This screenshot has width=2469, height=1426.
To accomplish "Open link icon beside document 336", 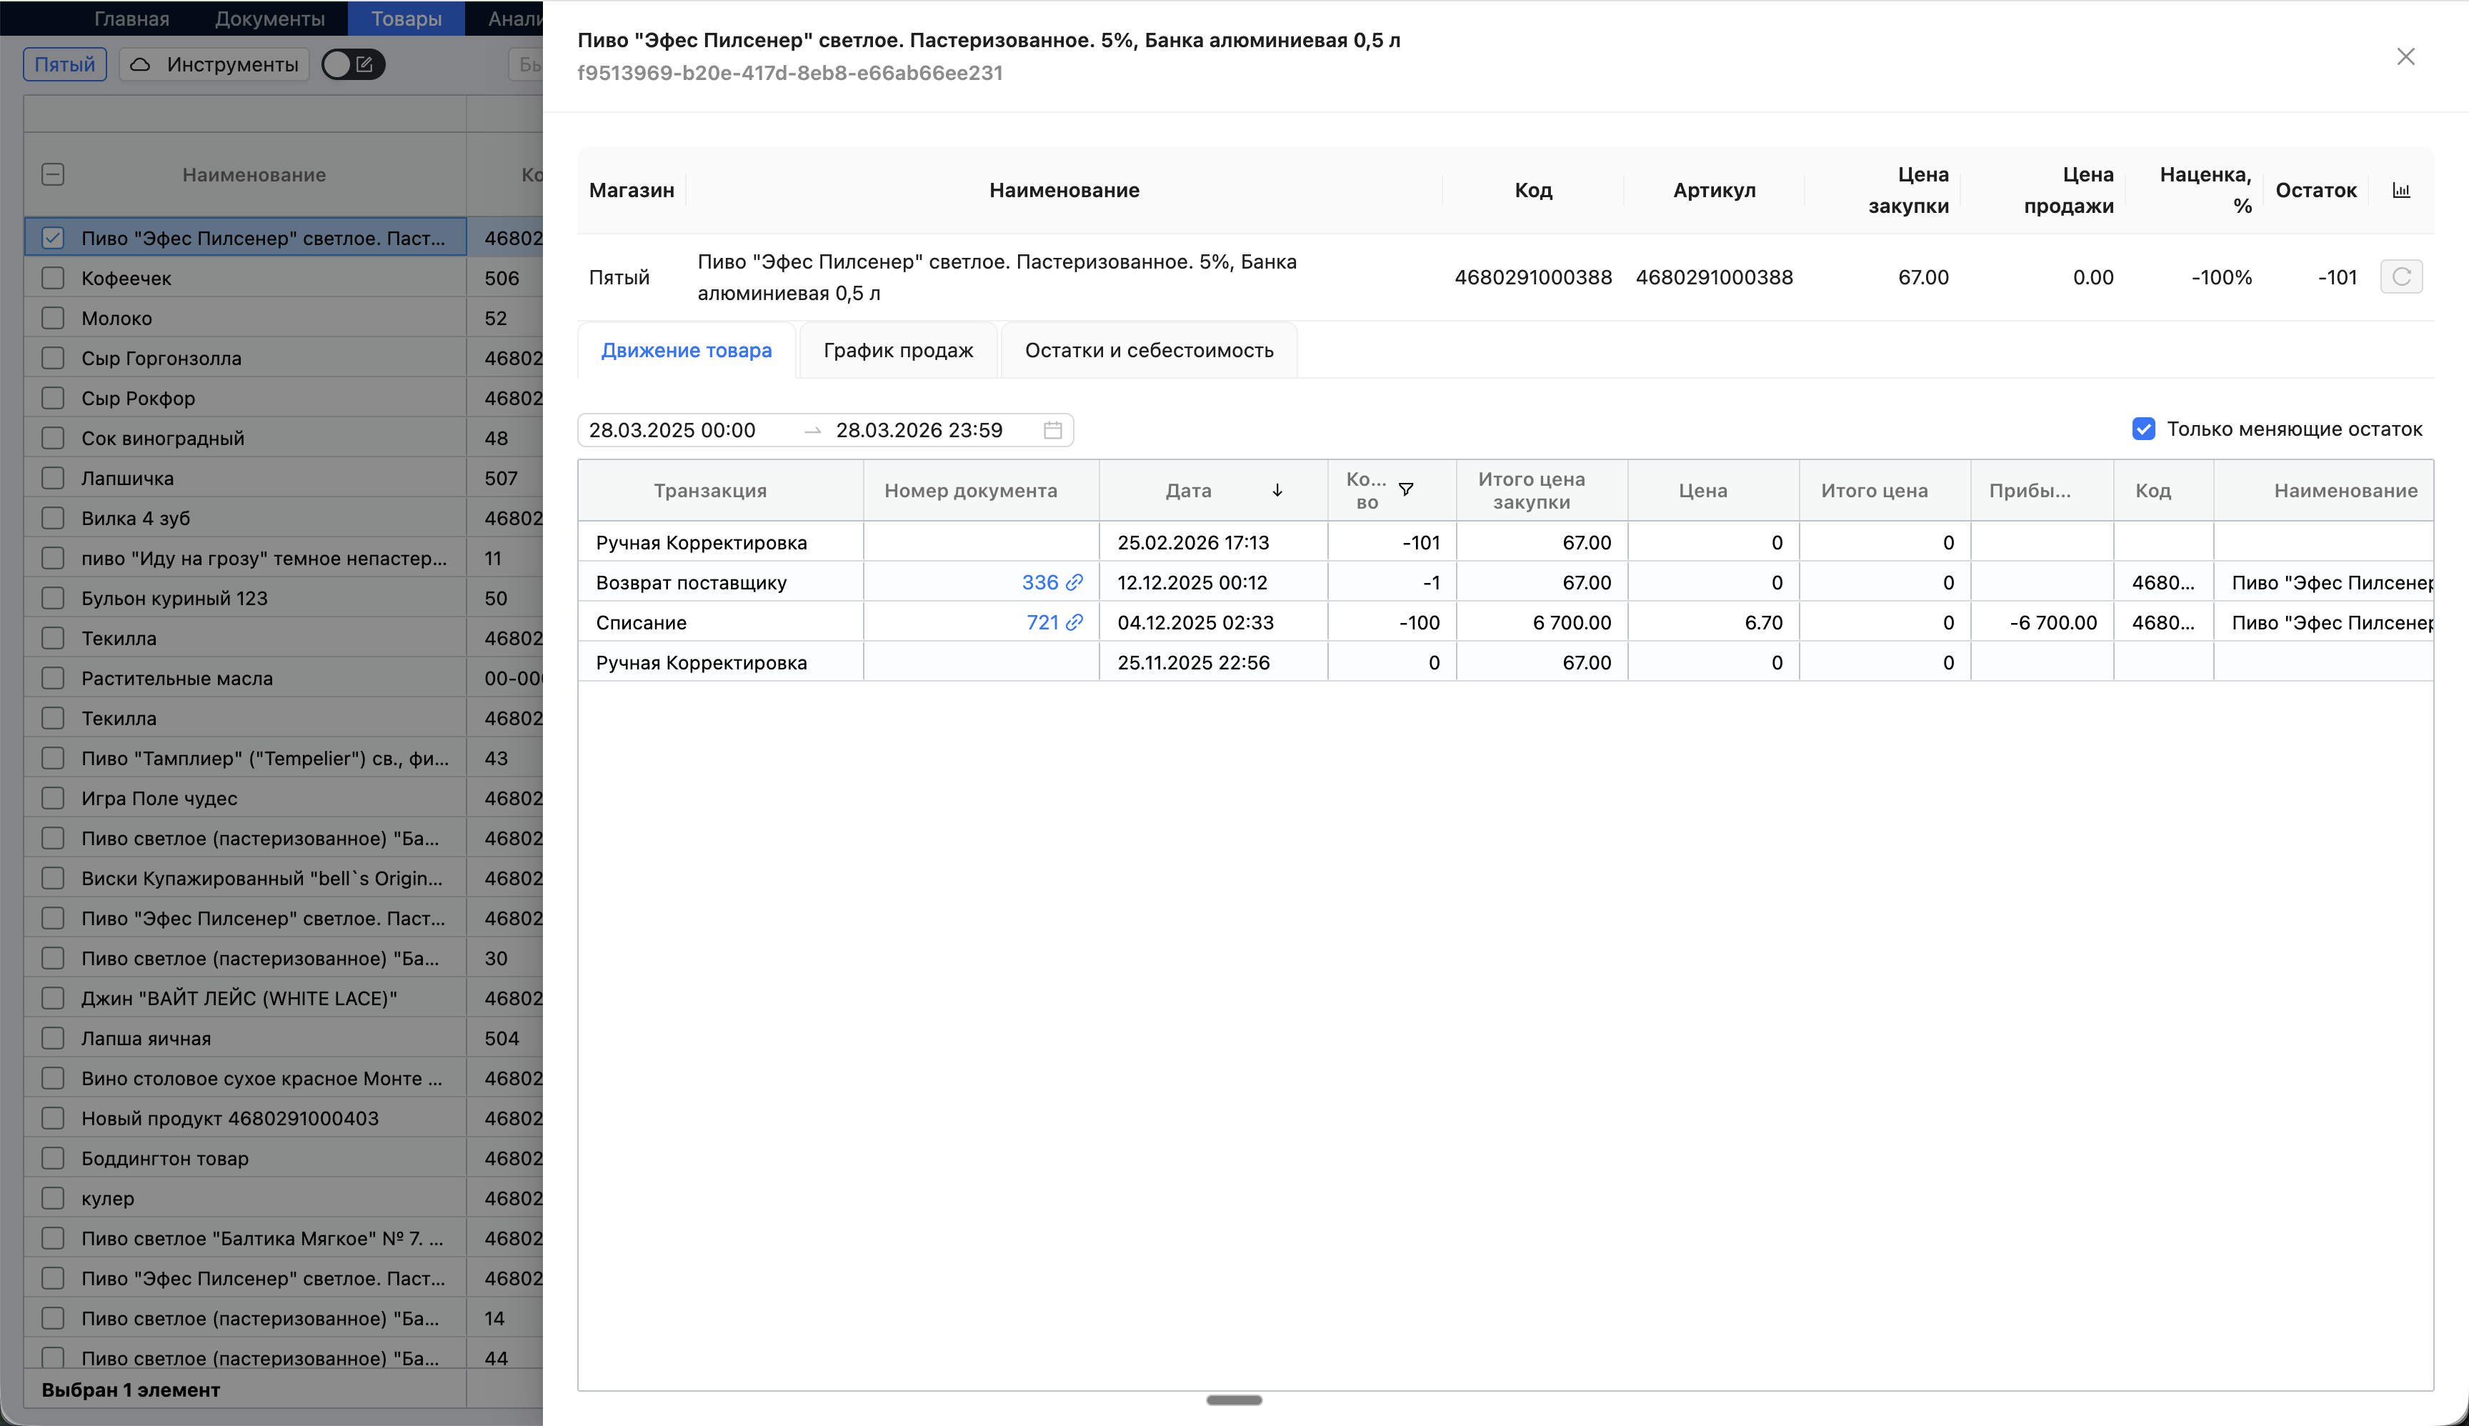I will click(x=1074, y=583).
